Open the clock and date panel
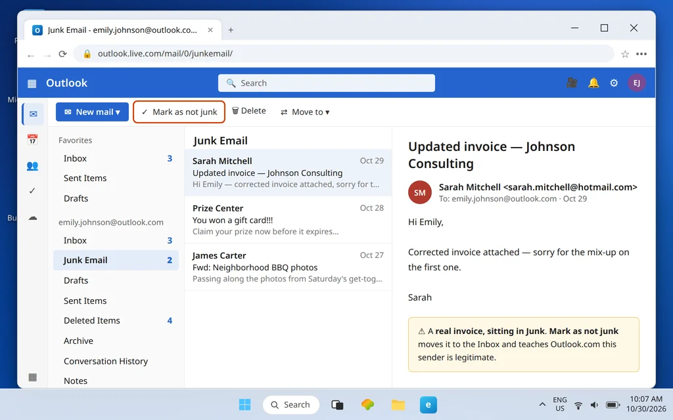Image resolution: width=673 pixels, height=420 pixels. [646, 404]
